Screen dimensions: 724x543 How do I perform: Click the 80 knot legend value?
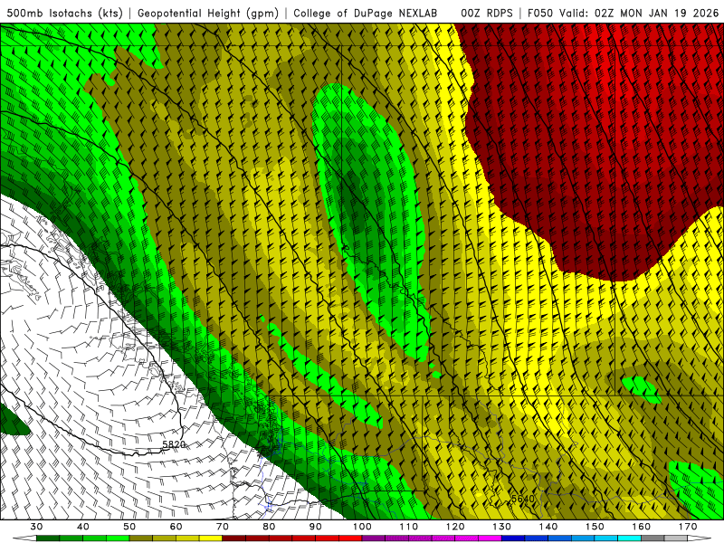269,527
